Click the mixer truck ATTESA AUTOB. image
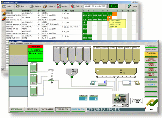 click(120, 98)
